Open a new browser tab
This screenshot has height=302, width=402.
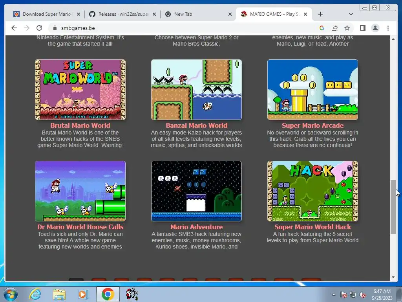pos(320,14)
